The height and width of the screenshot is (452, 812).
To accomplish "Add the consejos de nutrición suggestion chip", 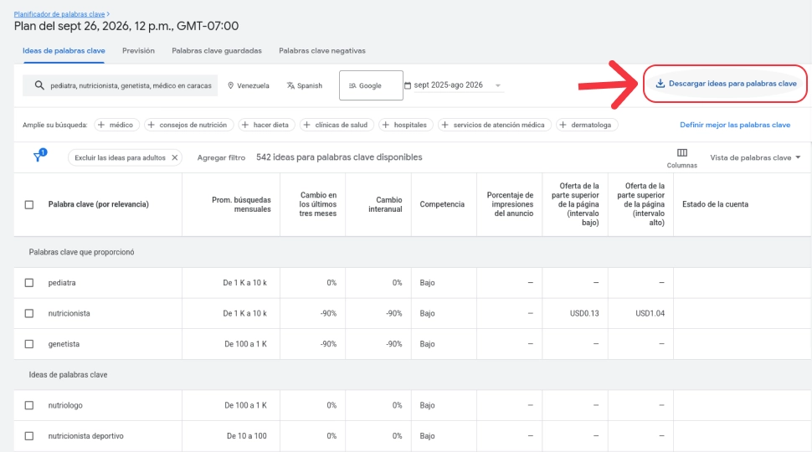I will 188,125.
